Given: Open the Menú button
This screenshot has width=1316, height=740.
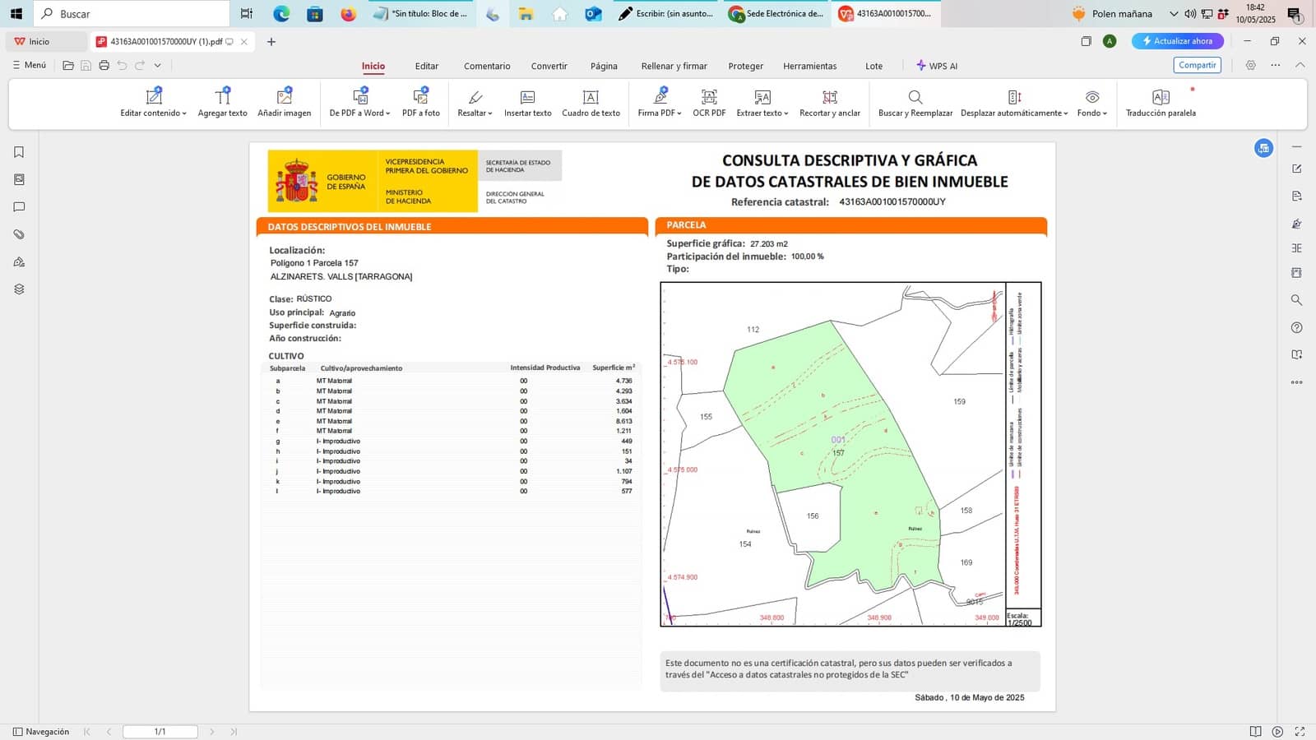Looking at the screenshot, I should tap(30, 65).
